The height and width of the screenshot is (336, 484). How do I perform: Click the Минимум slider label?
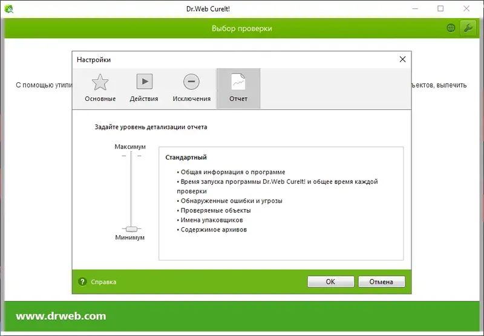pyautogui.click(x=129, y=237)
